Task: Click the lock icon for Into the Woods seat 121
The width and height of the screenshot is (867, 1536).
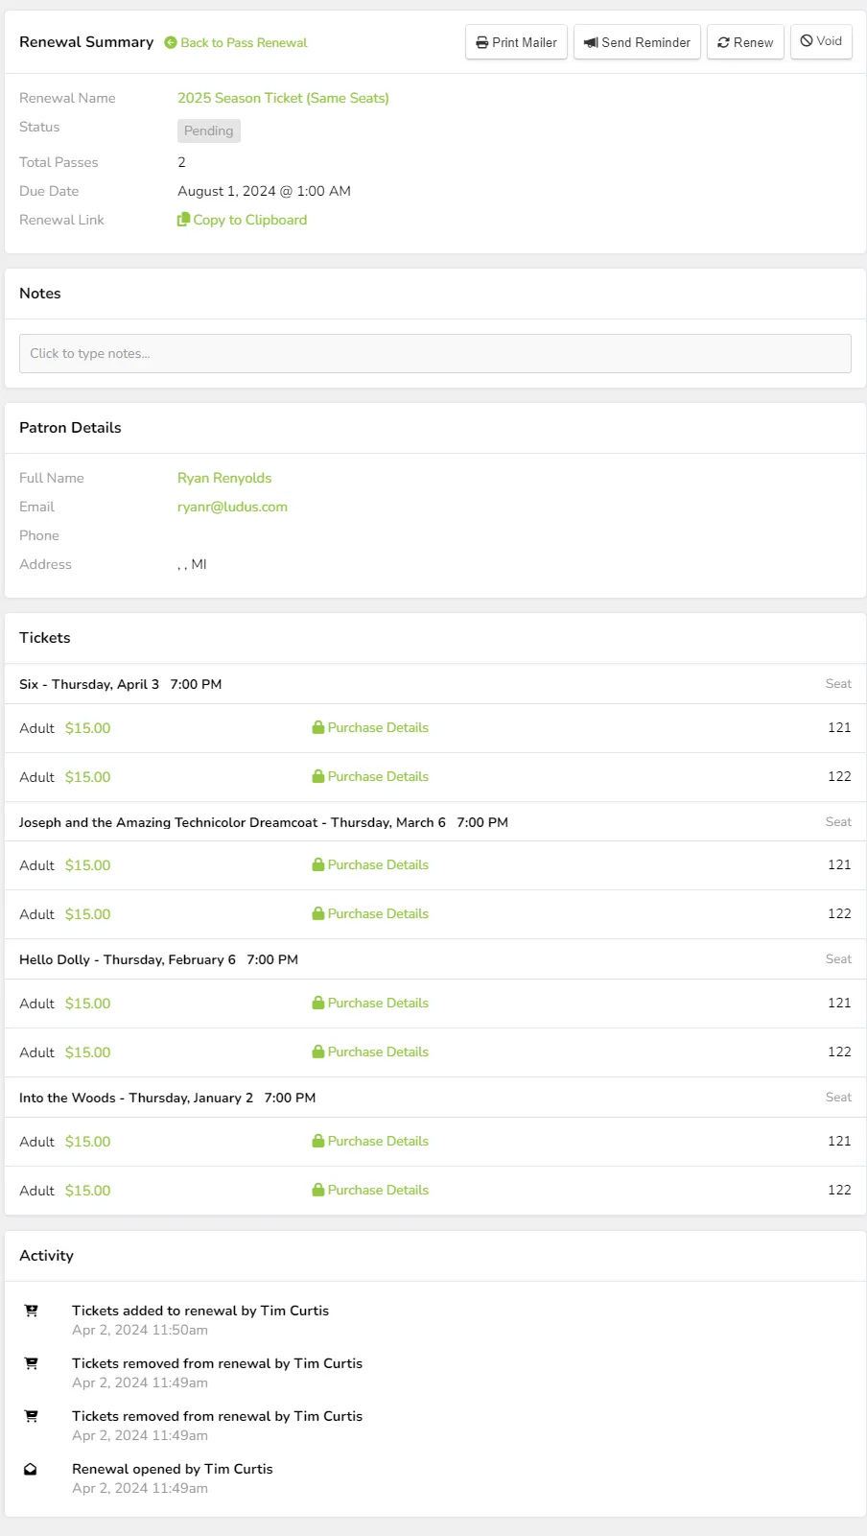Action: point(317,1141)
